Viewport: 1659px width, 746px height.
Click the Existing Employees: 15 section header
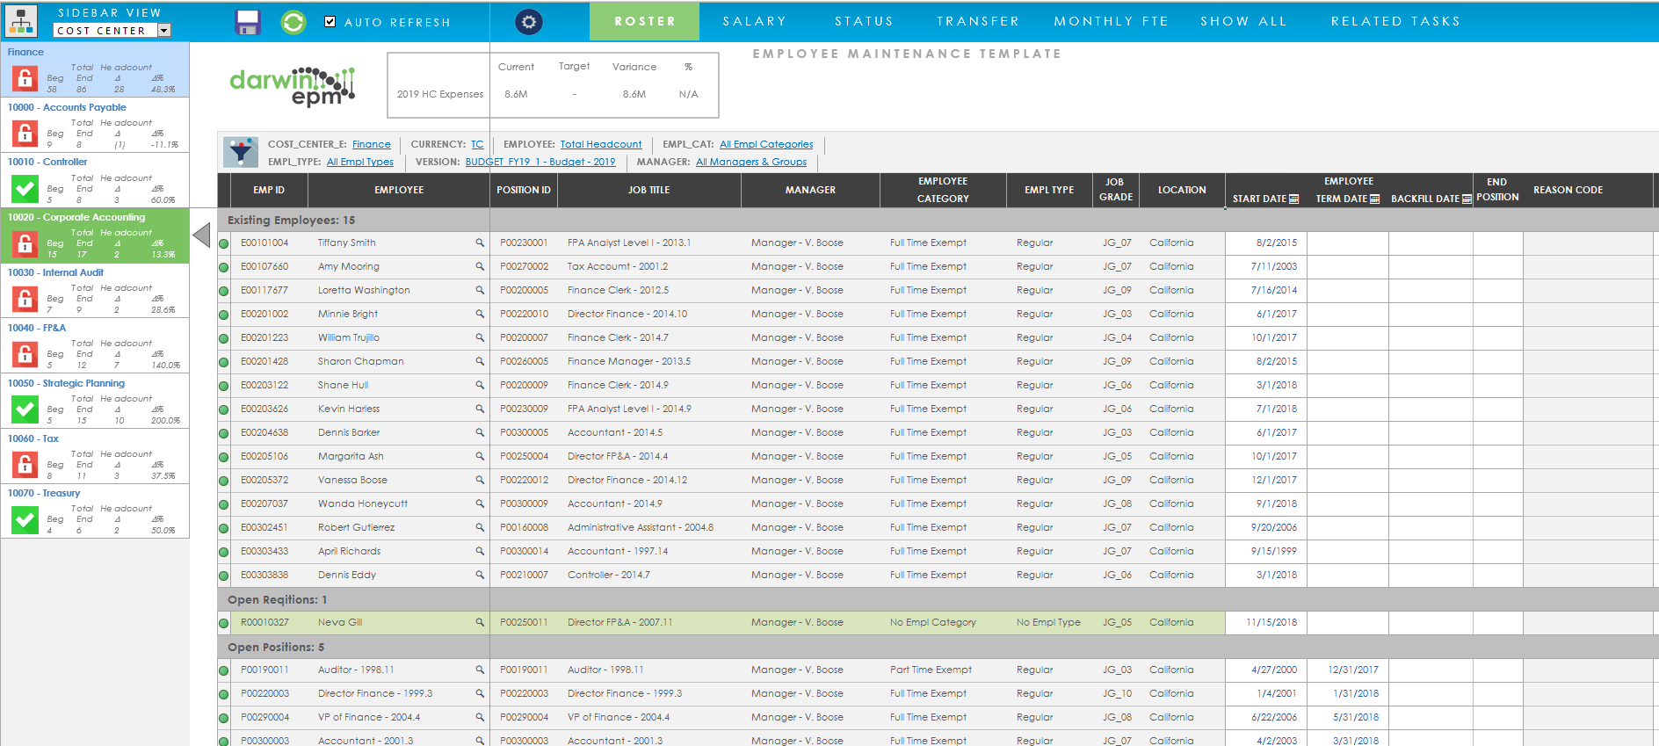tap(292, 220)
